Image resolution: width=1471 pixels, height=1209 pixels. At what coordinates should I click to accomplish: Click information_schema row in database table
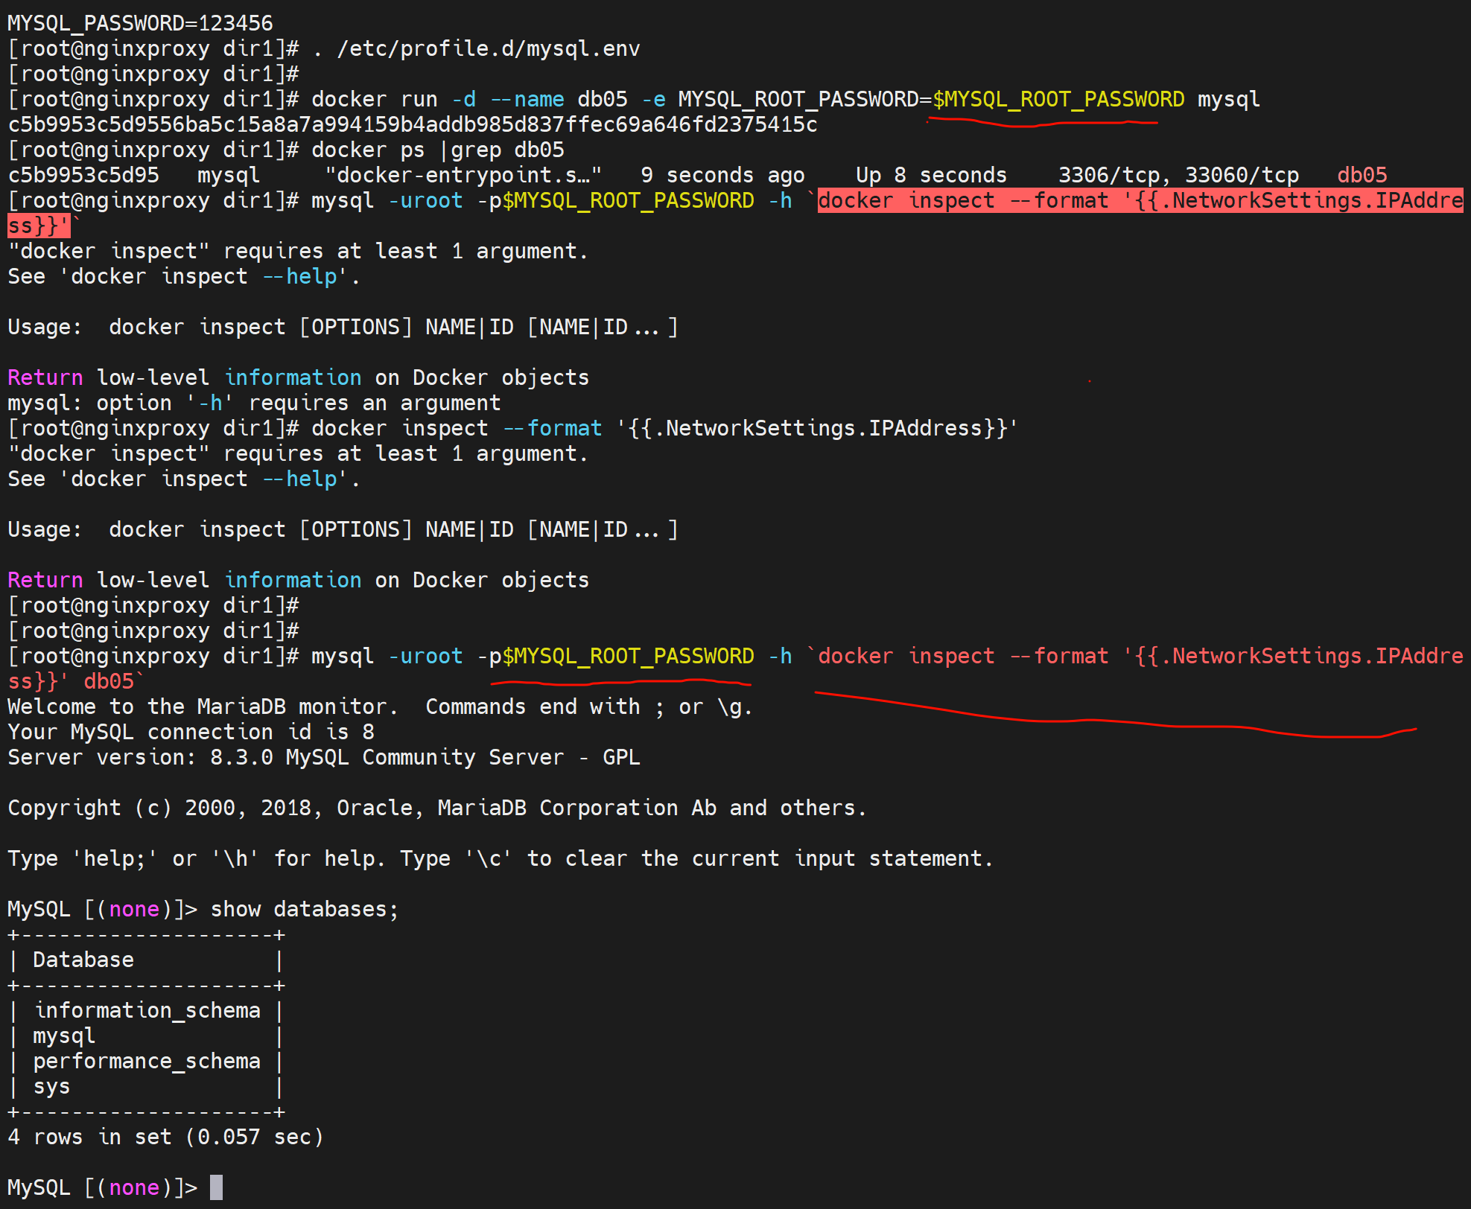coord(147,1010)
